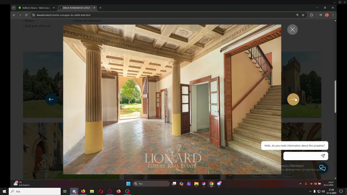Show hidden icons in the outer tray
347x195 pixels.
point(310,191)
